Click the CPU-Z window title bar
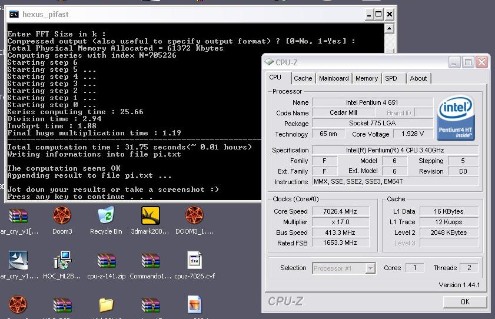The height and width of the screenshot is (319, 495). tap(376, 62)
